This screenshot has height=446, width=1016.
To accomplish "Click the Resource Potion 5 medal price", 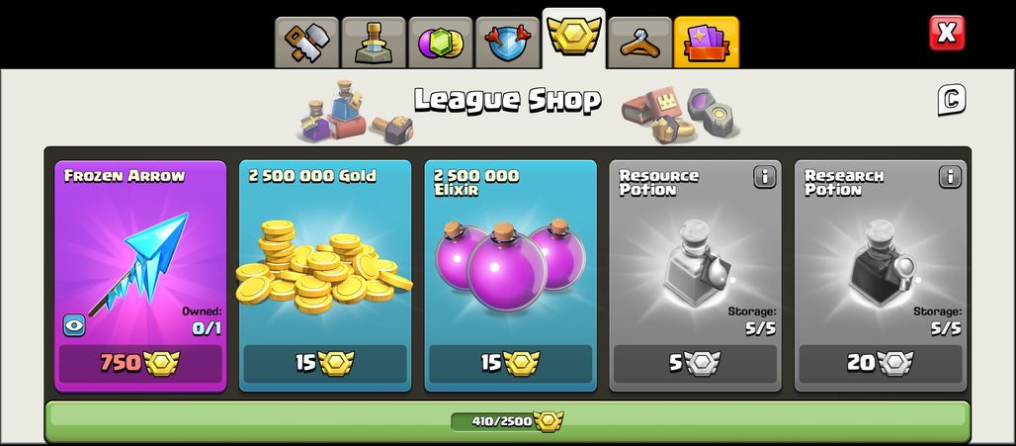I will coord(695,364).
